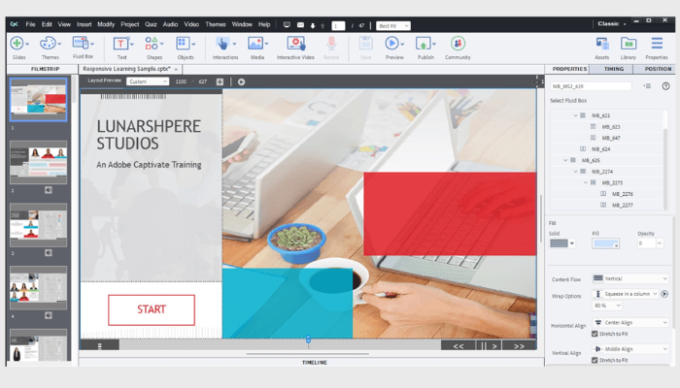Click the wrap options play button
680x388 pixels.
click(664, 294)
